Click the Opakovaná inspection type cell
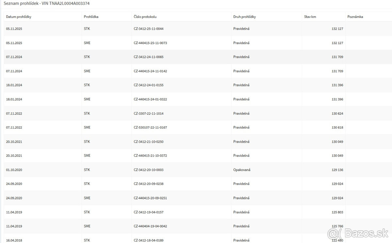Image resolution: width=392 pixels, height=243 pixels. click(x=242, y=170)
